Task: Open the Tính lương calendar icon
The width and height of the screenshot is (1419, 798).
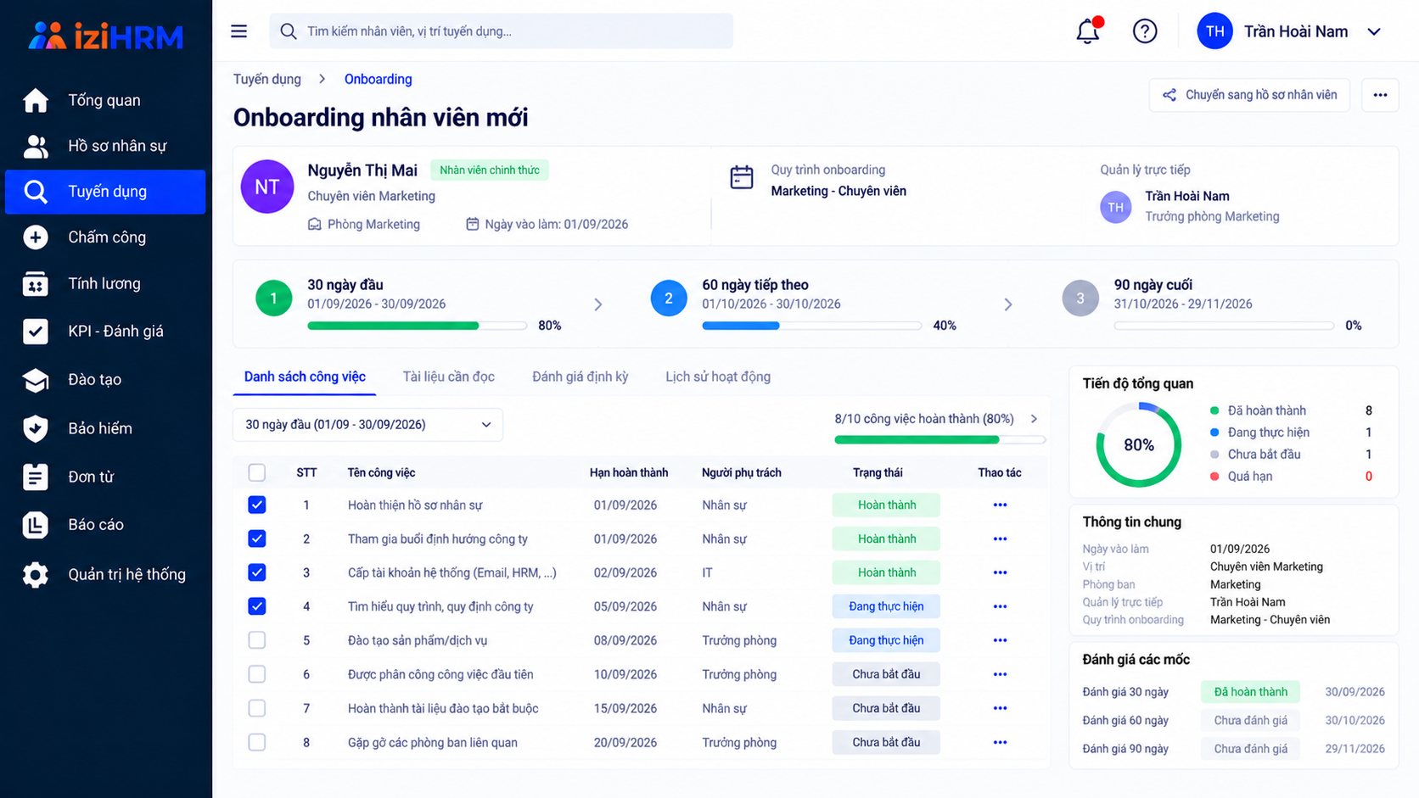Action: click(36, 284)
